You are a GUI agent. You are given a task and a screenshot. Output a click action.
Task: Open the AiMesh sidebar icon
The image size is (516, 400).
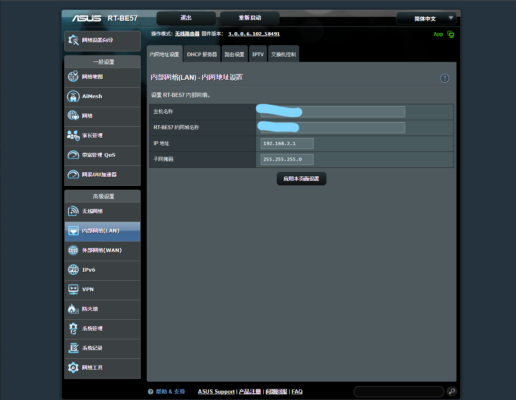(73, 97)
